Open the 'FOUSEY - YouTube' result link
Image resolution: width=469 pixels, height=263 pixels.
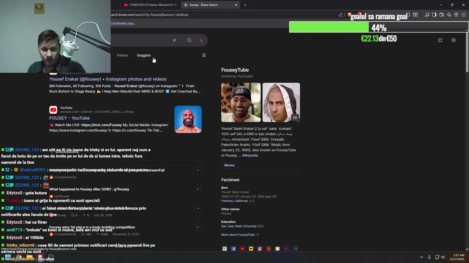[x=69, y=118]
